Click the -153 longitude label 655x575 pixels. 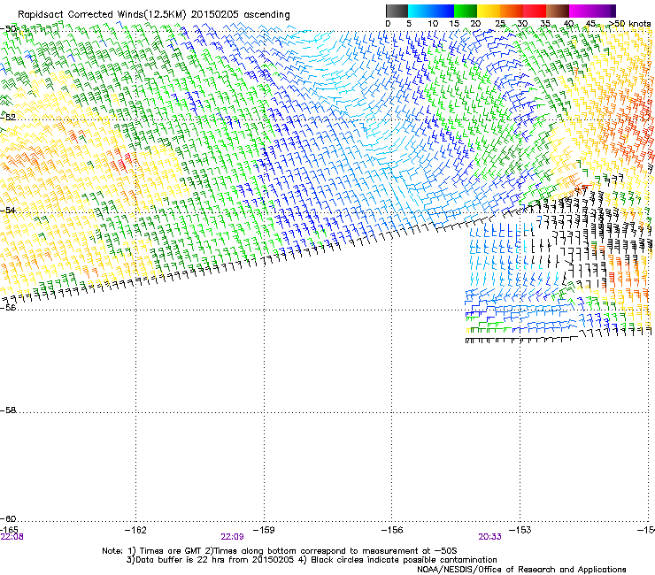(x=520, y=530)
